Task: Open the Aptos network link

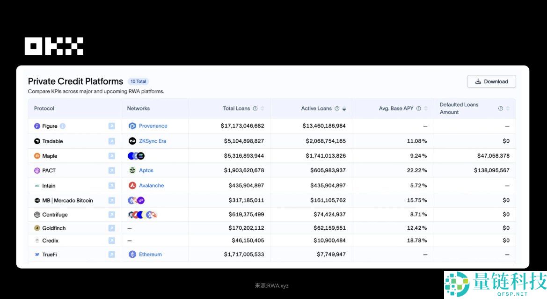Action: point(146,170)
